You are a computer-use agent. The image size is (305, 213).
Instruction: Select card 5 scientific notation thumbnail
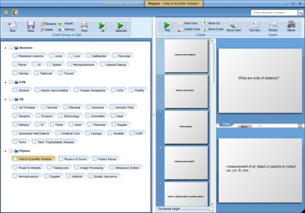186,194
